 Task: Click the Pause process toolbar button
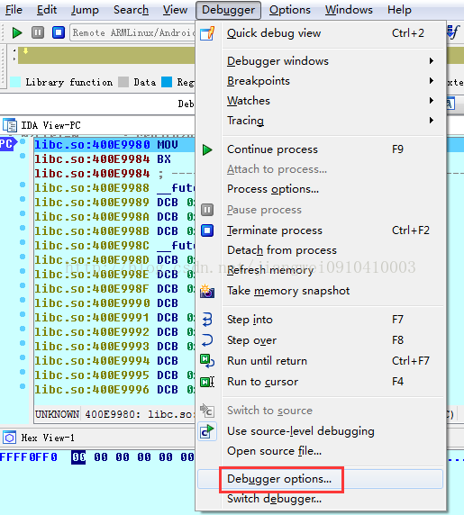click(x=38, y=32)
